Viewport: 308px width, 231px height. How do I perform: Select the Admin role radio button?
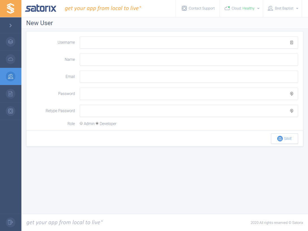coord(81,123)
